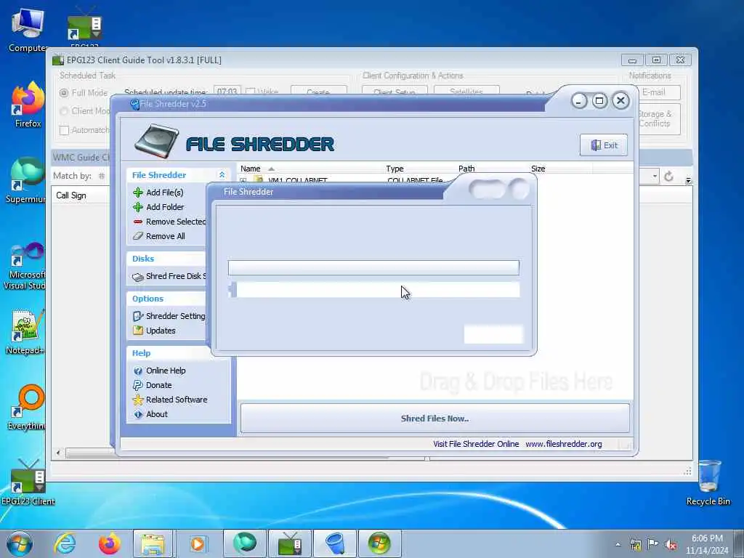Open the dropdown next to refresh in EPG123
The height and width of the screenshot is (558, 744).
click(655, 176)
